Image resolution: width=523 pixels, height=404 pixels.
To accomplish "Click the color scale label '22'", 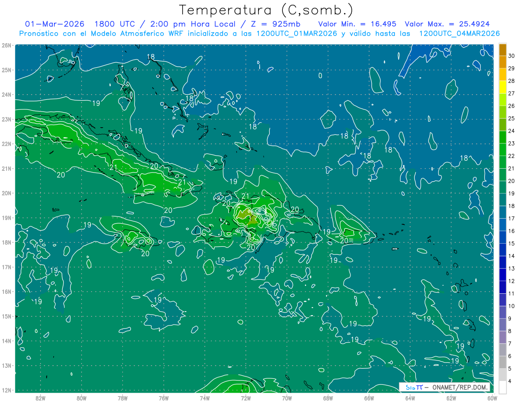I will coord(512,156).
